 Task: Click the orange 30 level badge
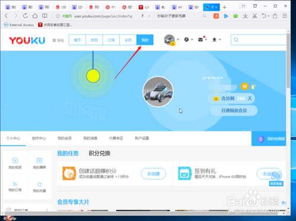[244, 87]
